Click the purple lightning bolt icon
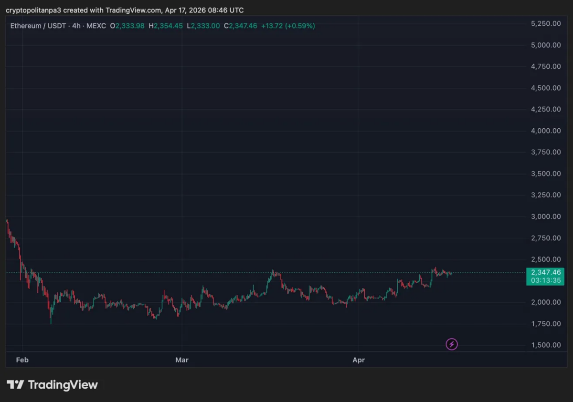 [451, 344]
